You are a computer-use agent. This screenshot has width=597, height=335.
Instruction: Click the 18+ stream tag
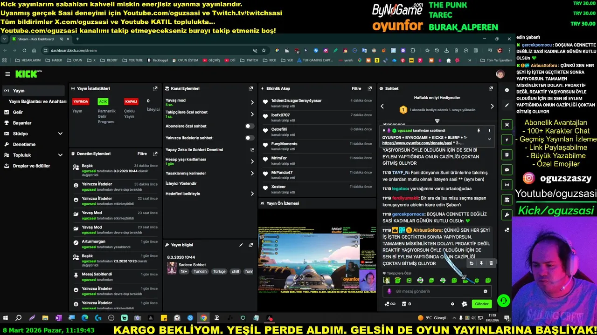pos(184,271)
